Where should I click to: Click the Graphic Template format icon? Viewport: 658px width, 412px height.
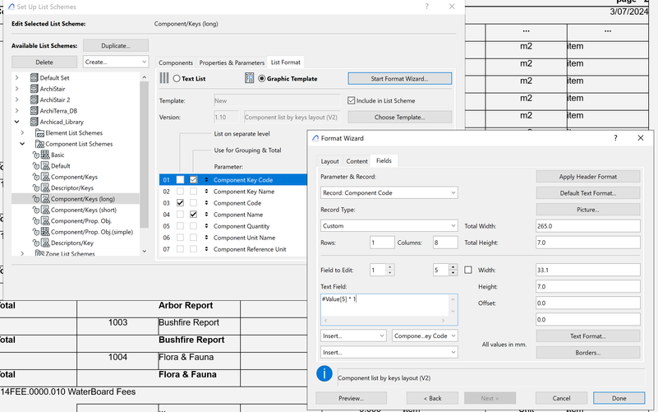coord(249,79)
